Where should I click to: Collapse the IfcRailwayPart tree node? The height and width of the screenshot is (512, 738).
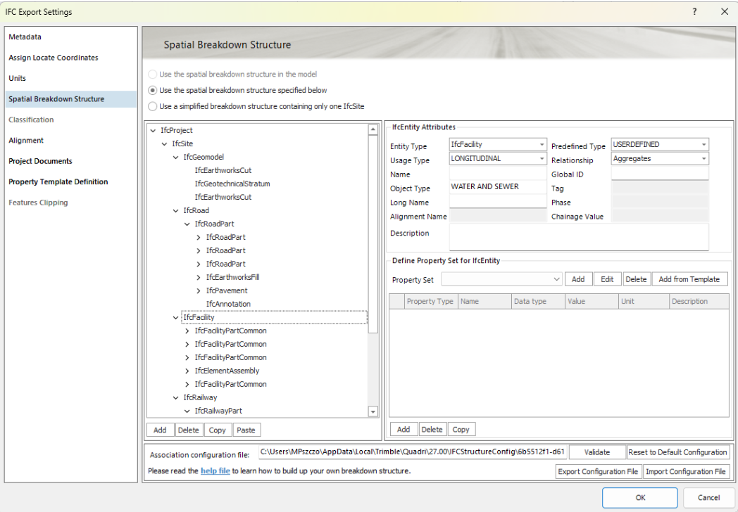click(x=187, y=411)
